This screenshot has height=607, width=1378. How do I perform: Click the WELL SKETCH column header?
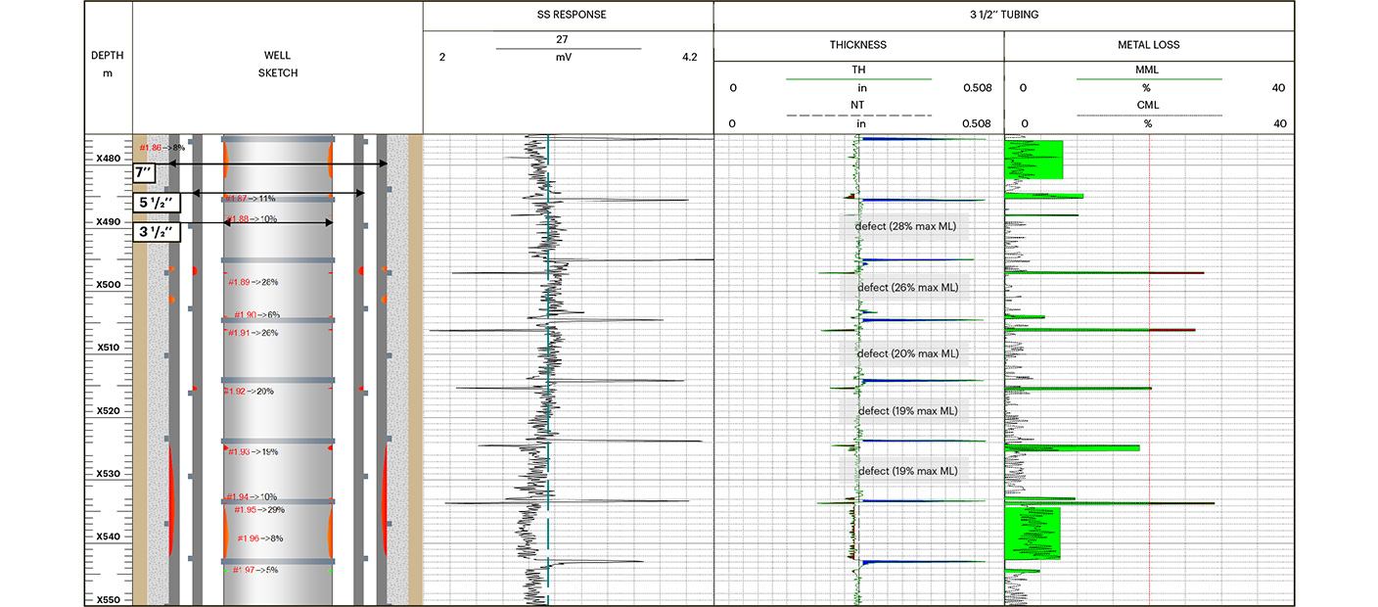277,64
